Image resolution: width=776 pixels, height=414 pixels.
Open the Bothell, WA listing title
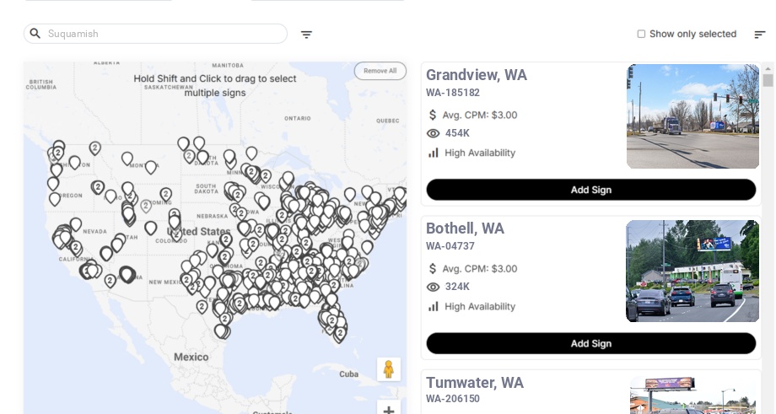465,229
